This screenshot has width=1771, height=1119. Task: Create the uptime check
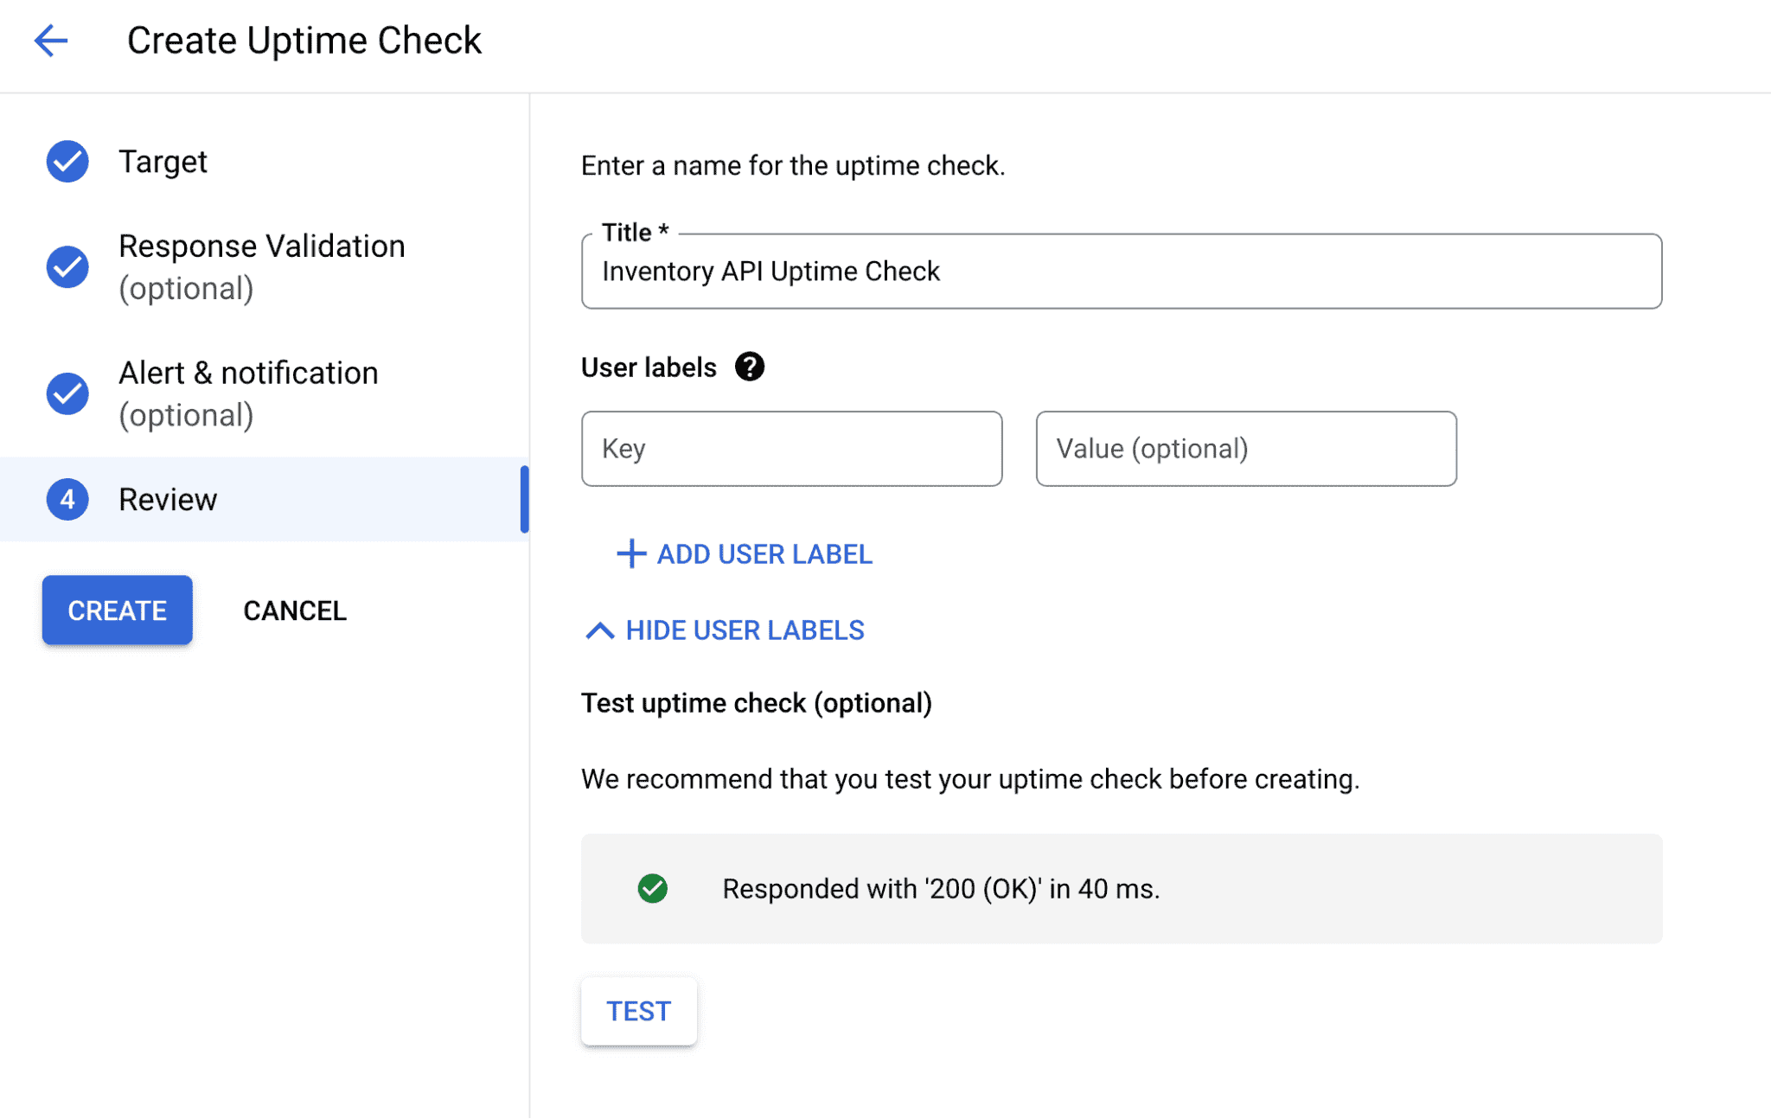pyautogui.click(x=117, y=610)
